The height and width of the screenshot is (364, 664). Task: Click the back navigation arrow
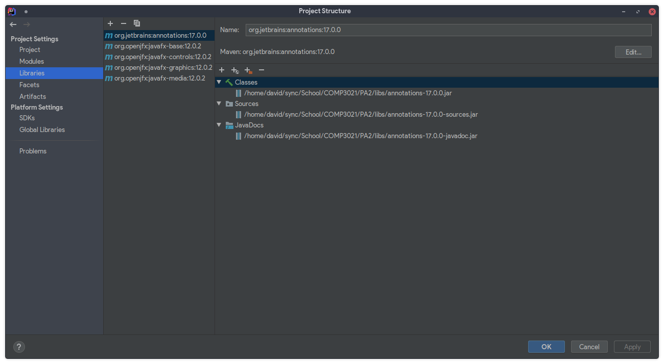pyautogui.click(x=13, y=24)
